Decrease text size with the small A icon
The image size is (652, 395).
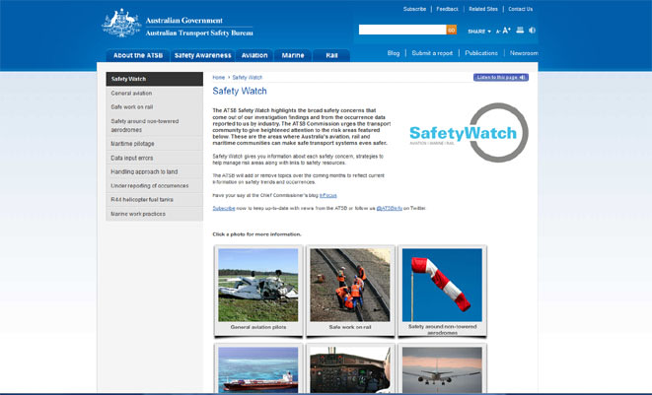coord(498,32)
